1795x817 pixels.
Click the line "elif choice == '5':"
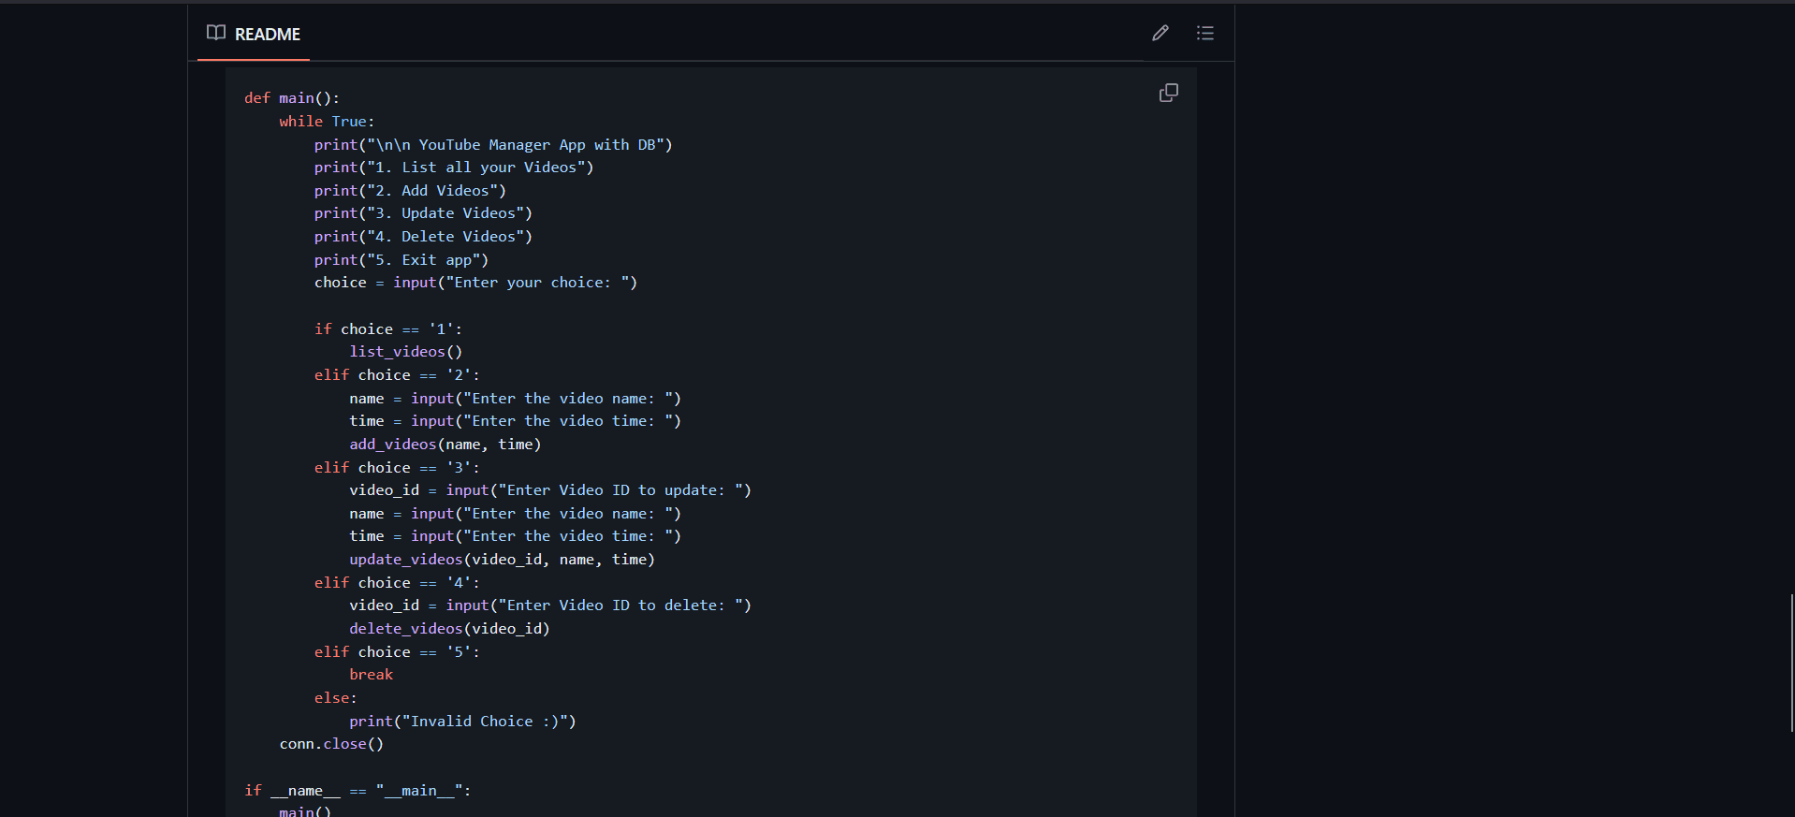(x=397, y=652)
